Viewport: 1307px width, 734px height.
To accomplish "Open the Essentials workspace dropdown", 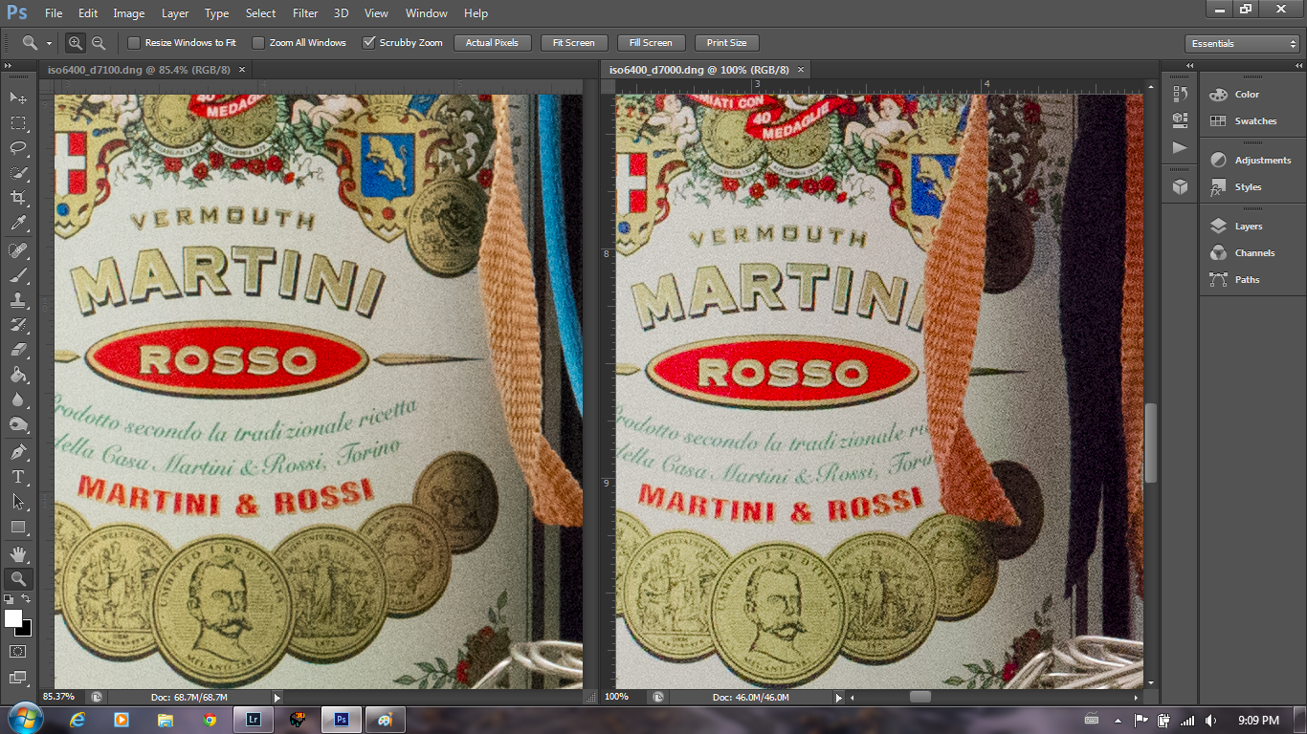I will (1242, 44).
